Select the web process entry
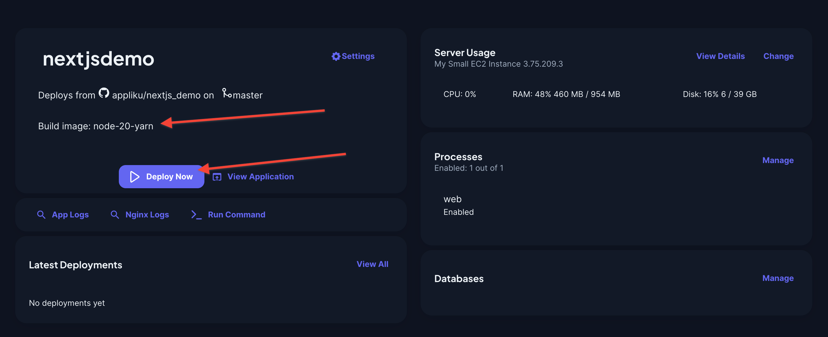The image size is (828, 337). pyautogui.click(x=452, y=199)
